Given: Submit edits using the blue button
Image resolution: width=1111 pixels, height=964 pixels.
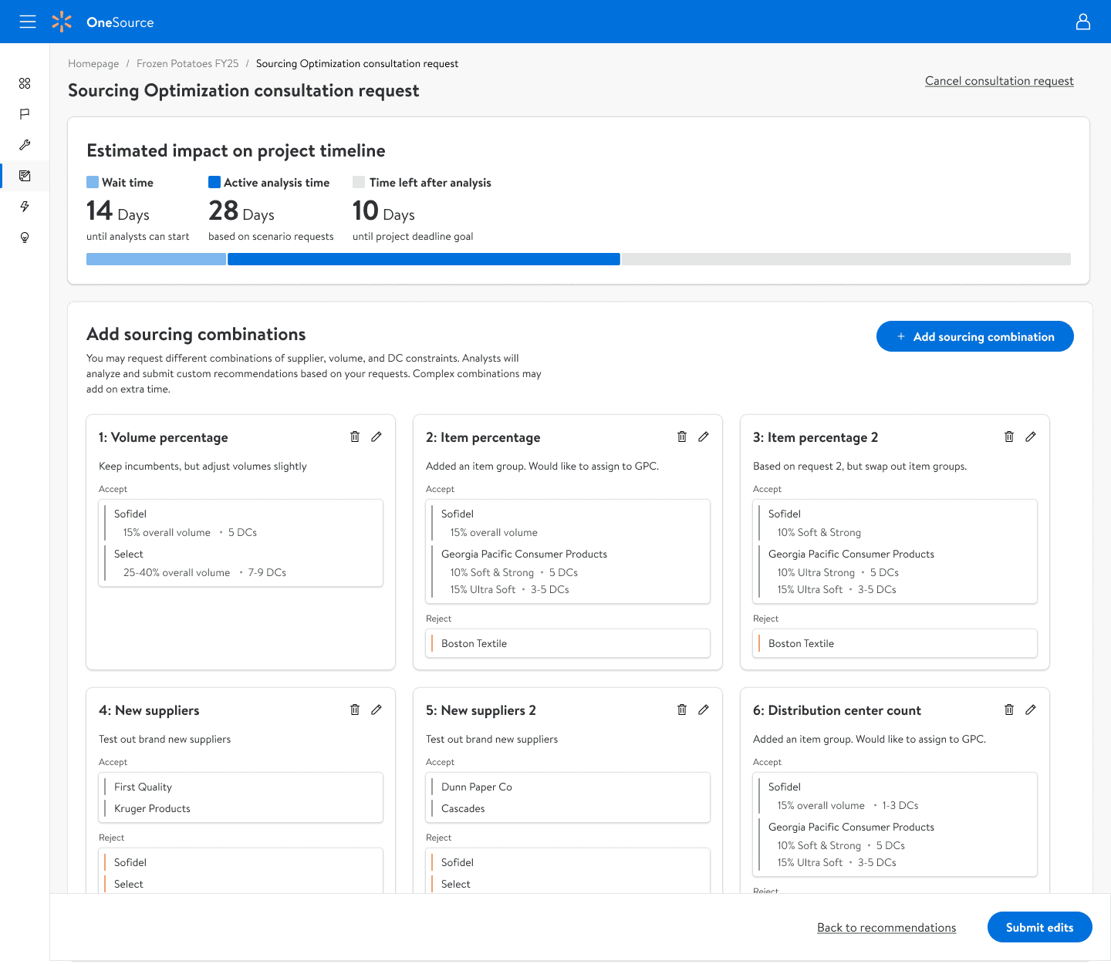Looking at the screenshot, I should [x=1039, y=927].
